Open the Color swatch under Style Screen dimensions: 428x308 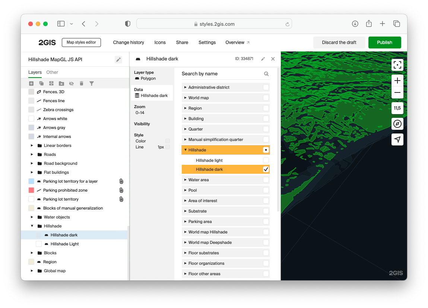[167, 141]
